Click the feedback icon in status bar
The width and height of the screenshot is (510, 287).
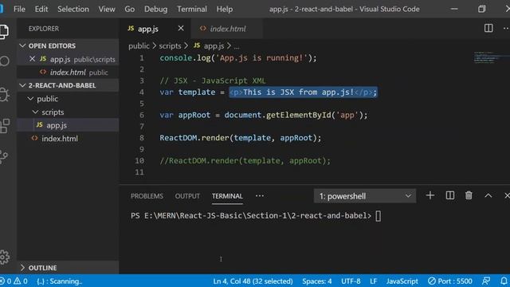pyautogui.click(x=486, y=281)
